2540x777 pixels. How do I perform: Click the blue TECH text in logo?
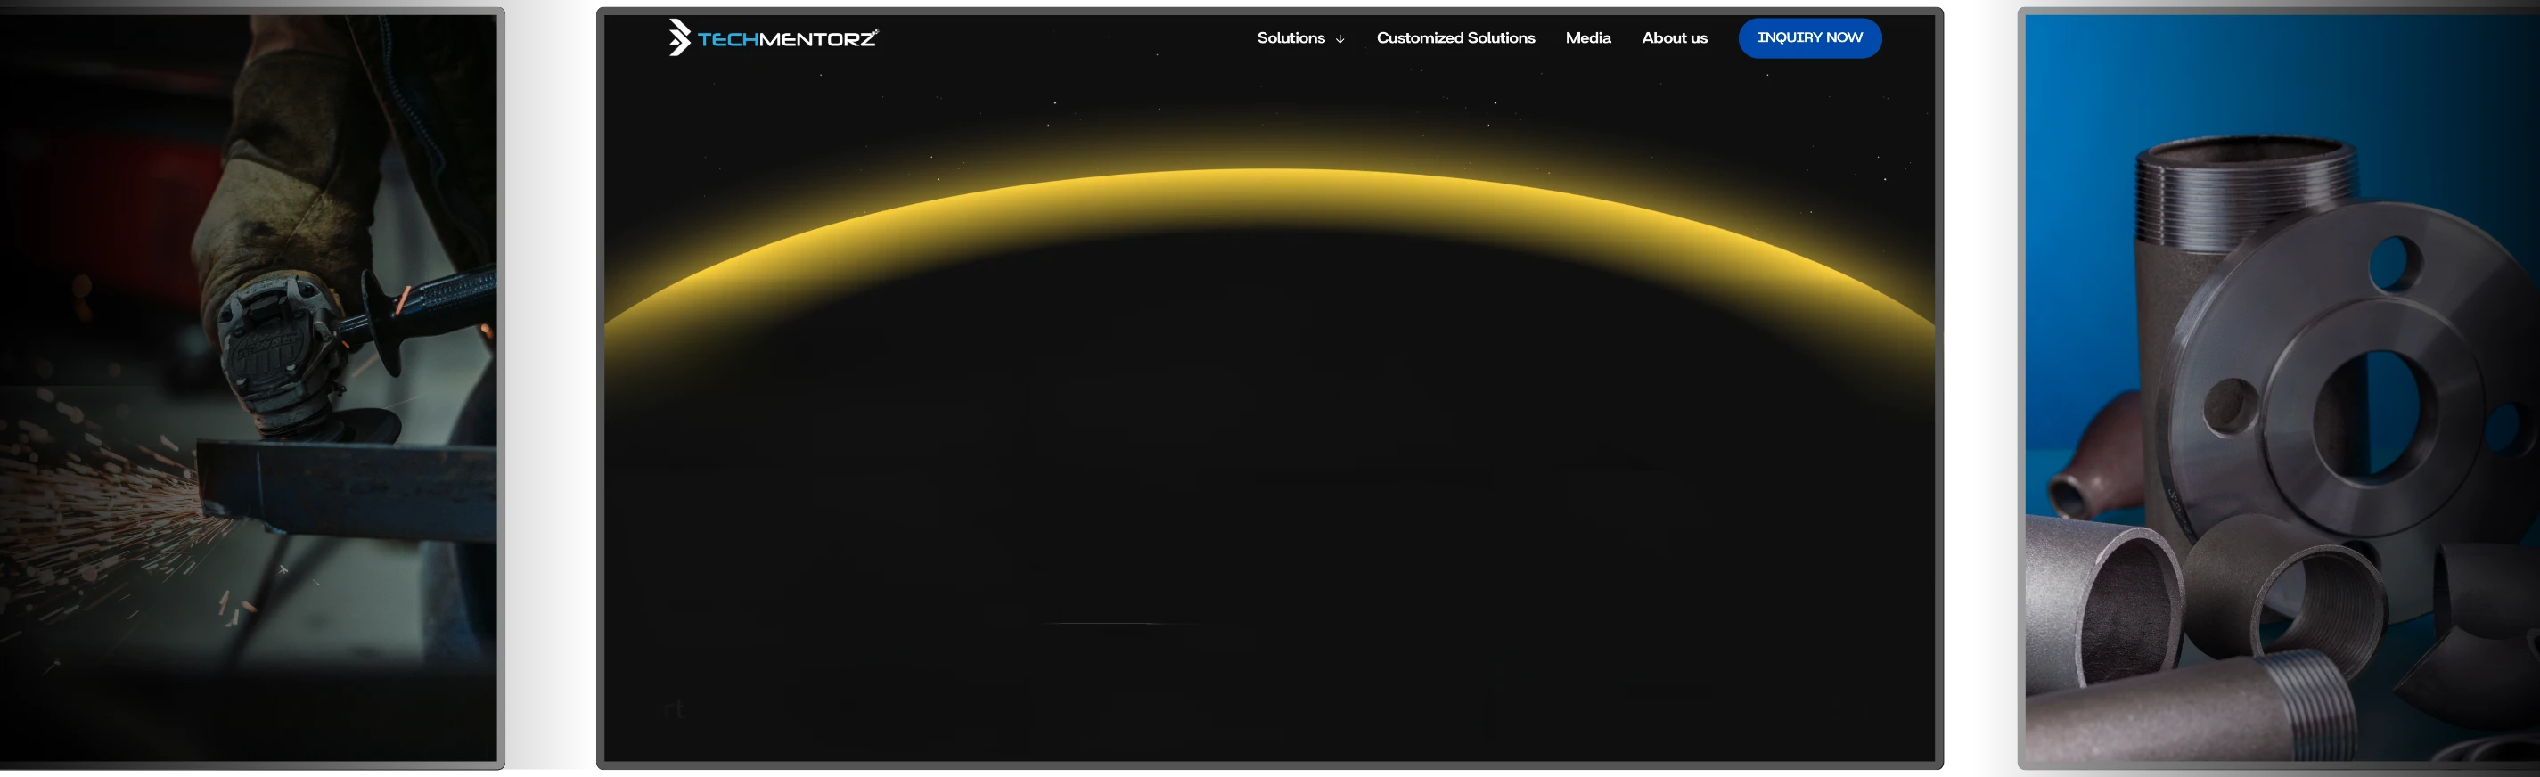[x=726, y=39]
